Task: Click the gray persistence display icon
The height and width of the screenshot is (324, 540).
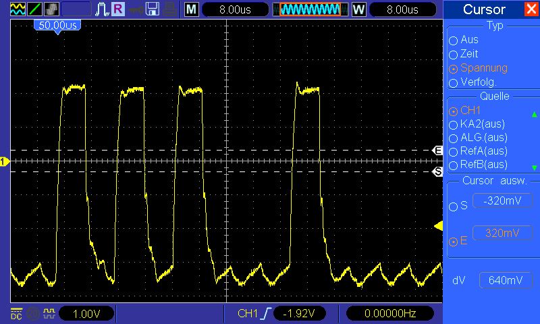Action: pos(51,9)
